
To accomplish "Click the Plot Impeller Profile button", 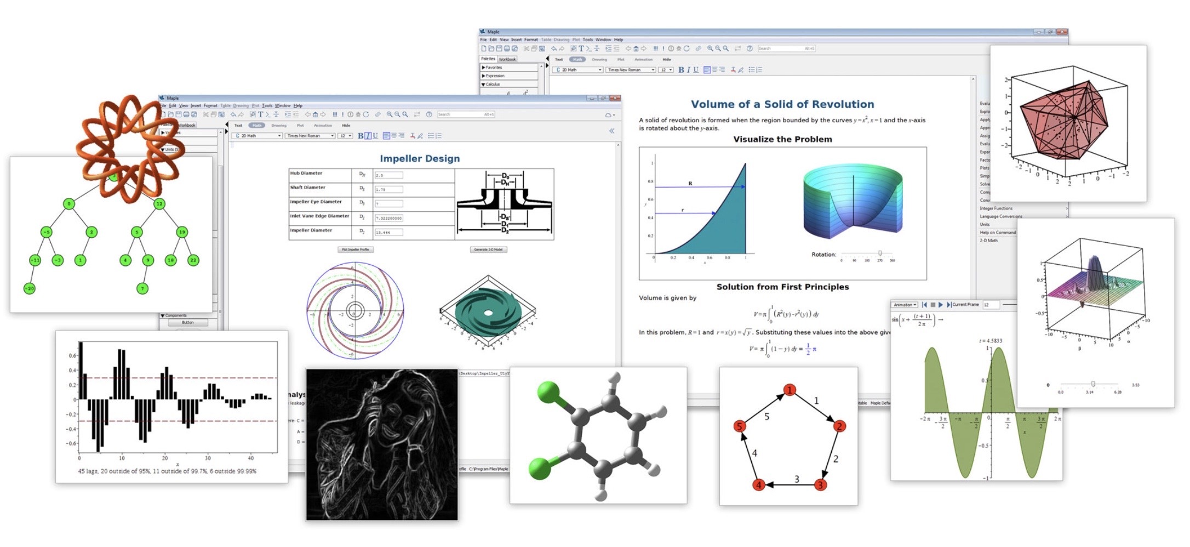I will [x=356, y=249].
